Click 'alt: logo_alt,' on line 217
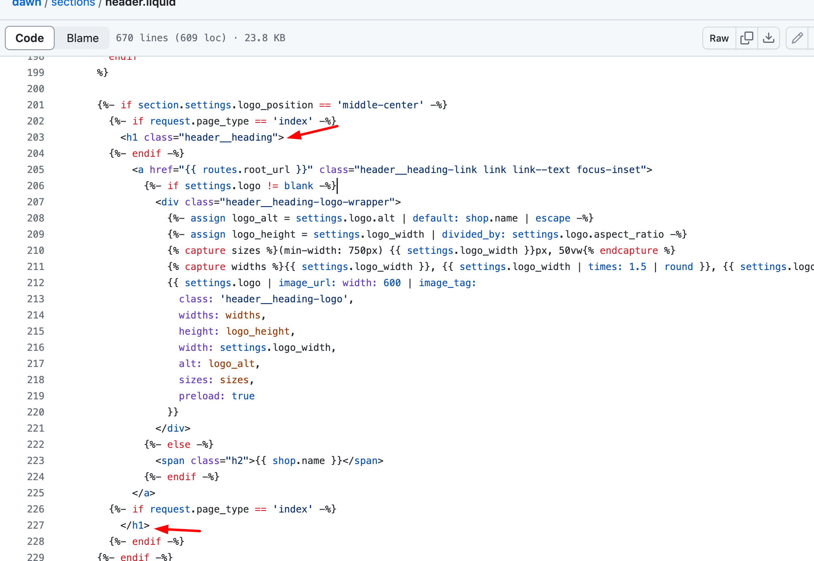The width and height of the screenshot is (814, 561). [219, 364]
